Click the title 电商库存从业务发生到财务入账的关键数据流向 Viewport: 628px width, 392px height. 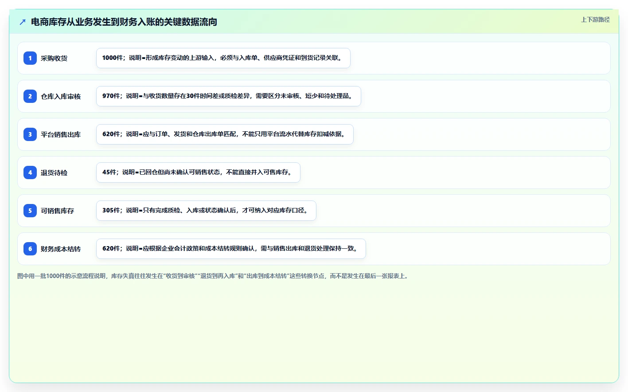[x=124, y=22]
